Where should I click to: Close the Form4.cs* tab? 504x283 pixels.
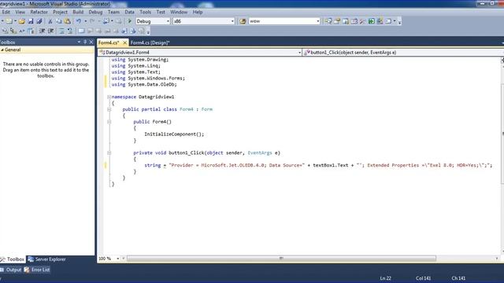[x=124, y=42]
